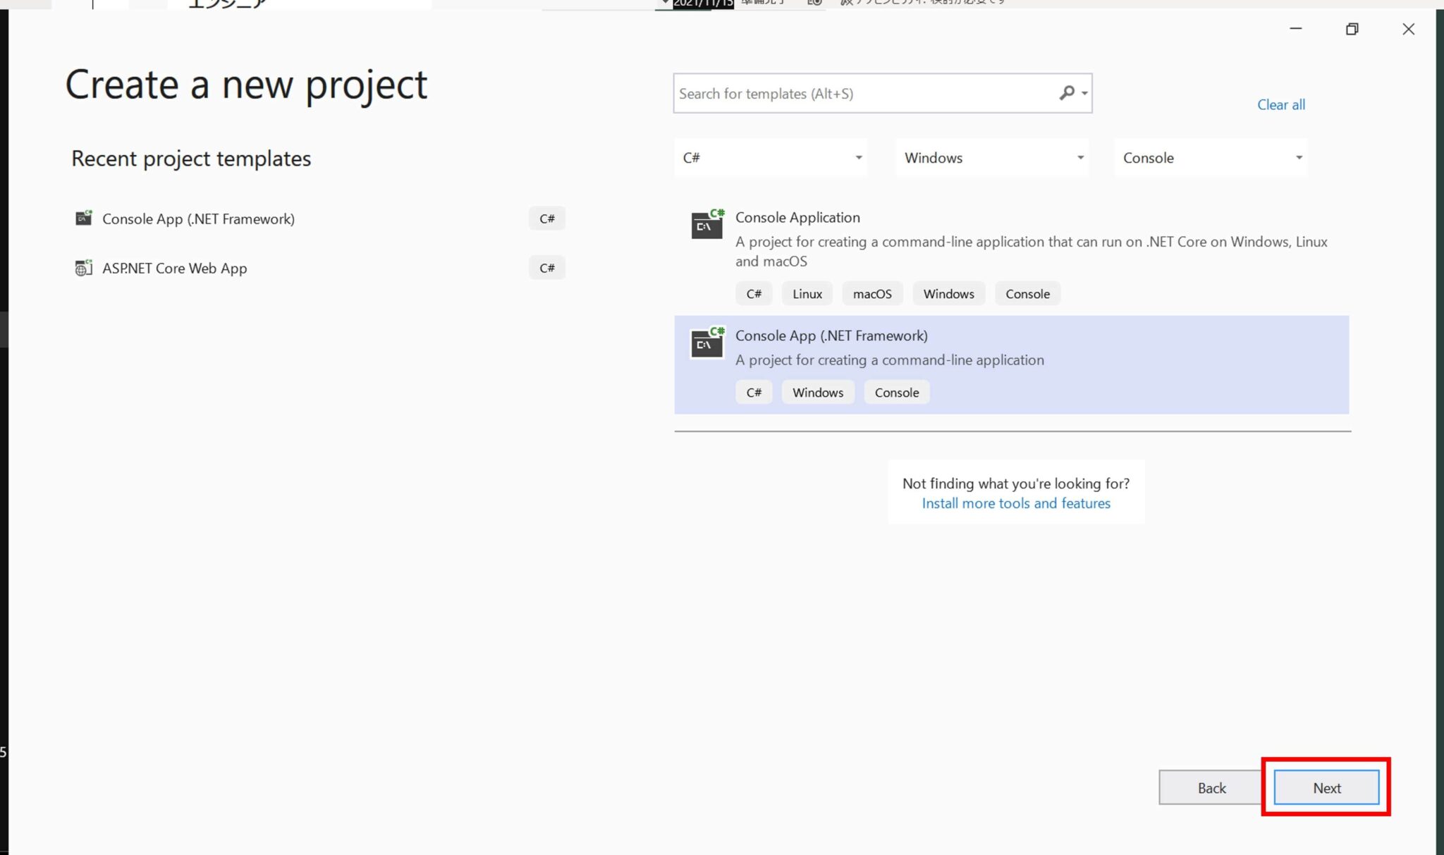Click the Console App (.NET Framework) template icon
1444x855 pixels.
coord(706,343)
